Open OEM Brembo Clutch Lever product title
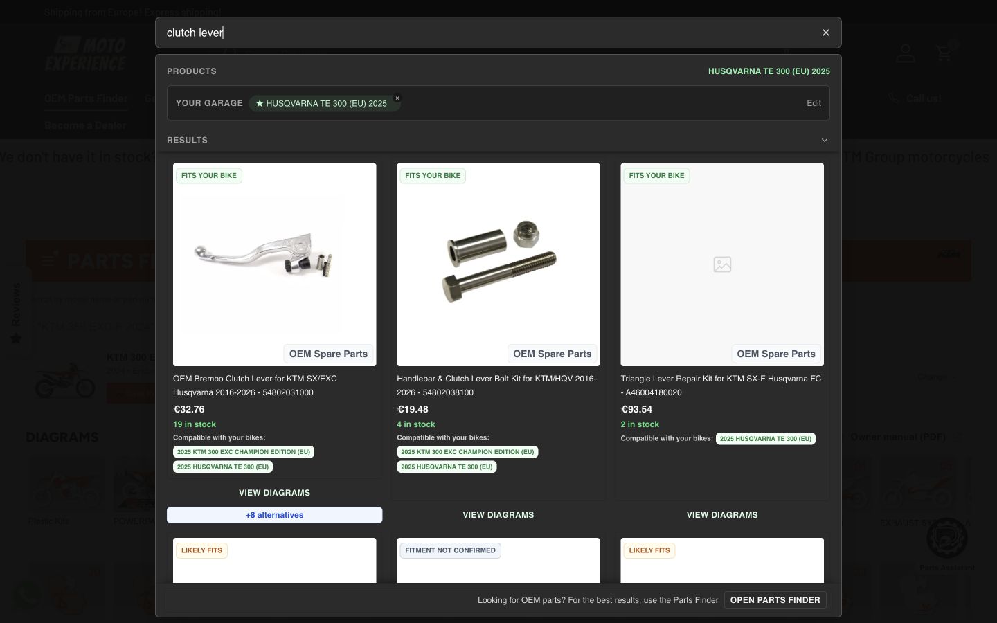The image size is (997, 623). [255, 386]
